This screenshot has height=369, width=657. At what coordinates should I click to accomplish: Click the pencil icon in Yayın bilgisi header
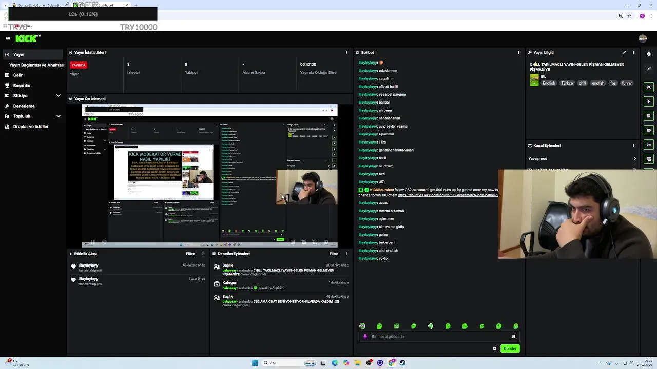[624, 52]
